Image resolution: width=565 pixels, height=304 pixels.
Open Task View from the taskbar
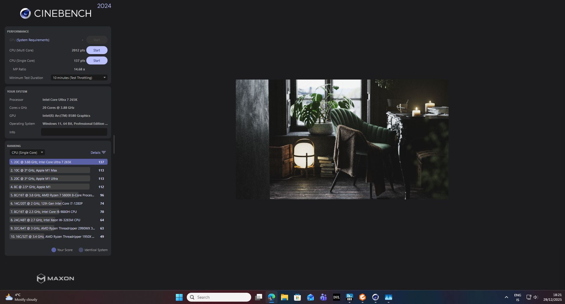(259, 297)
